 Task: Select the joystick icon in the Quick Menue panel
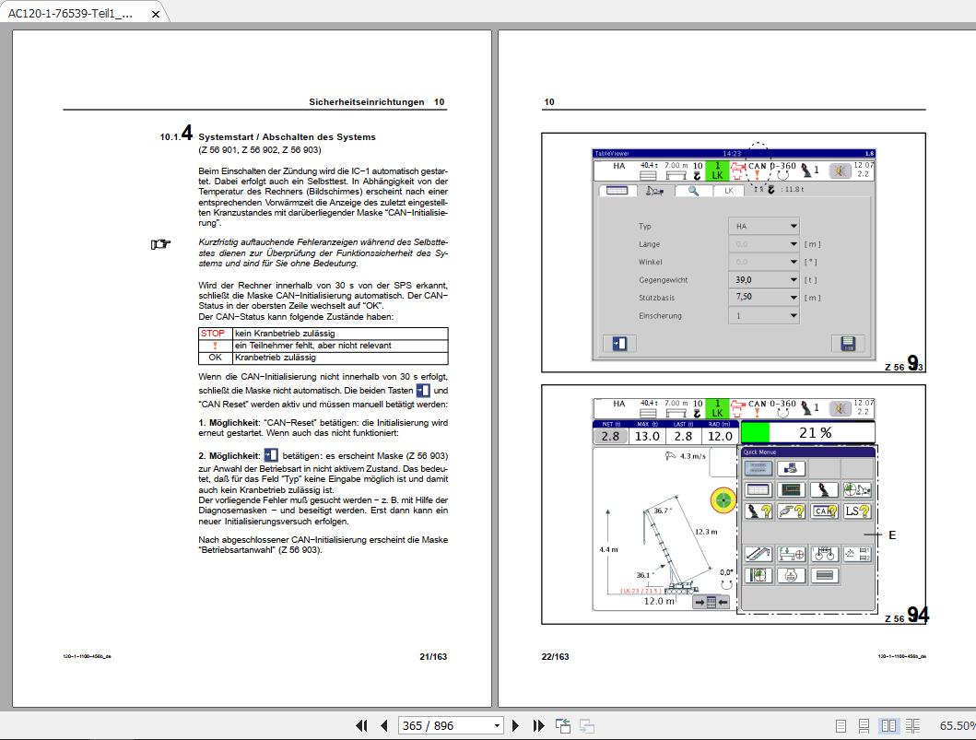coord(825,489)
